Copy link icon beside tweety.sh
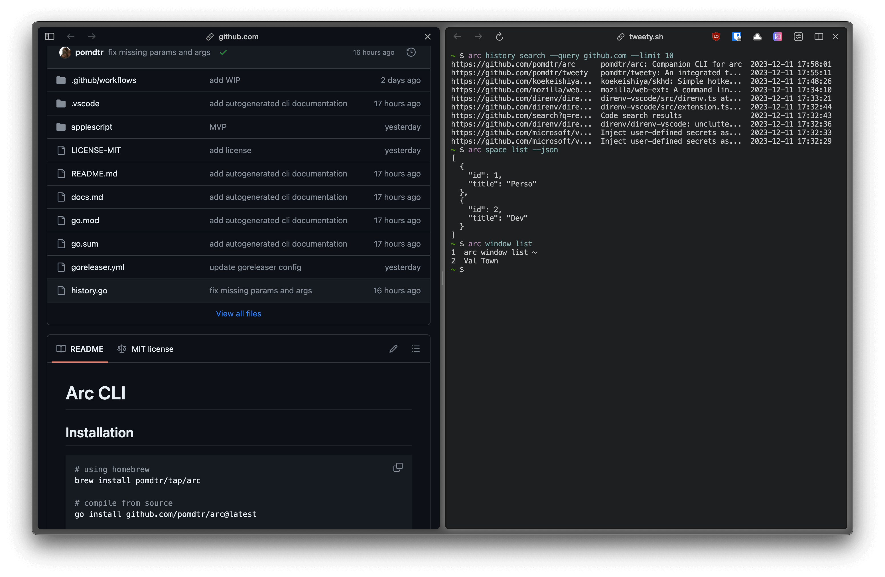The width and height of the screenshot is (885, 577). [x=621, y=37]
